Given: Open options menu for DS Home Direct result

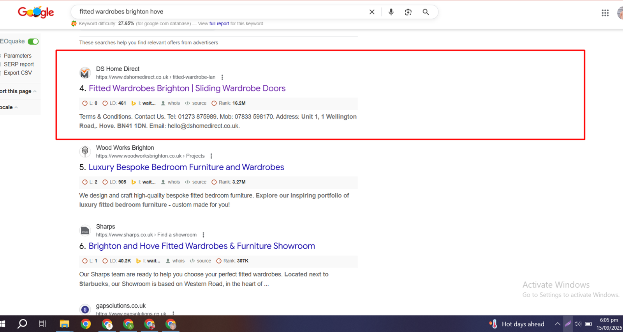Looking at the screenshot, I should [222, 77].
